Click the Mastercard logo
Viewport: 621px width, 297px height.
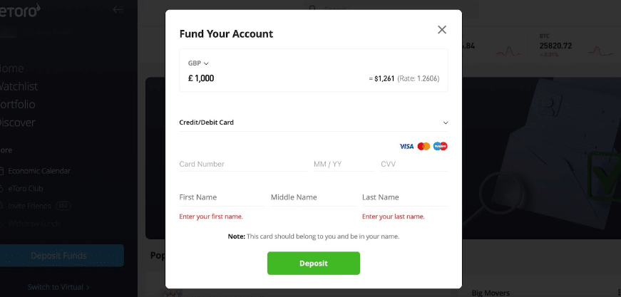pos(424,146)
